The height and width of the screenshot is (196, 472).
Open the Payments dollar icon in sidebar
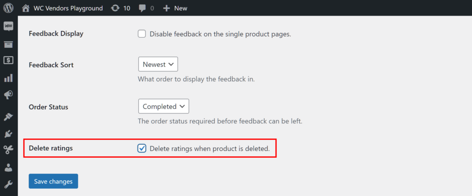(8, 60)
